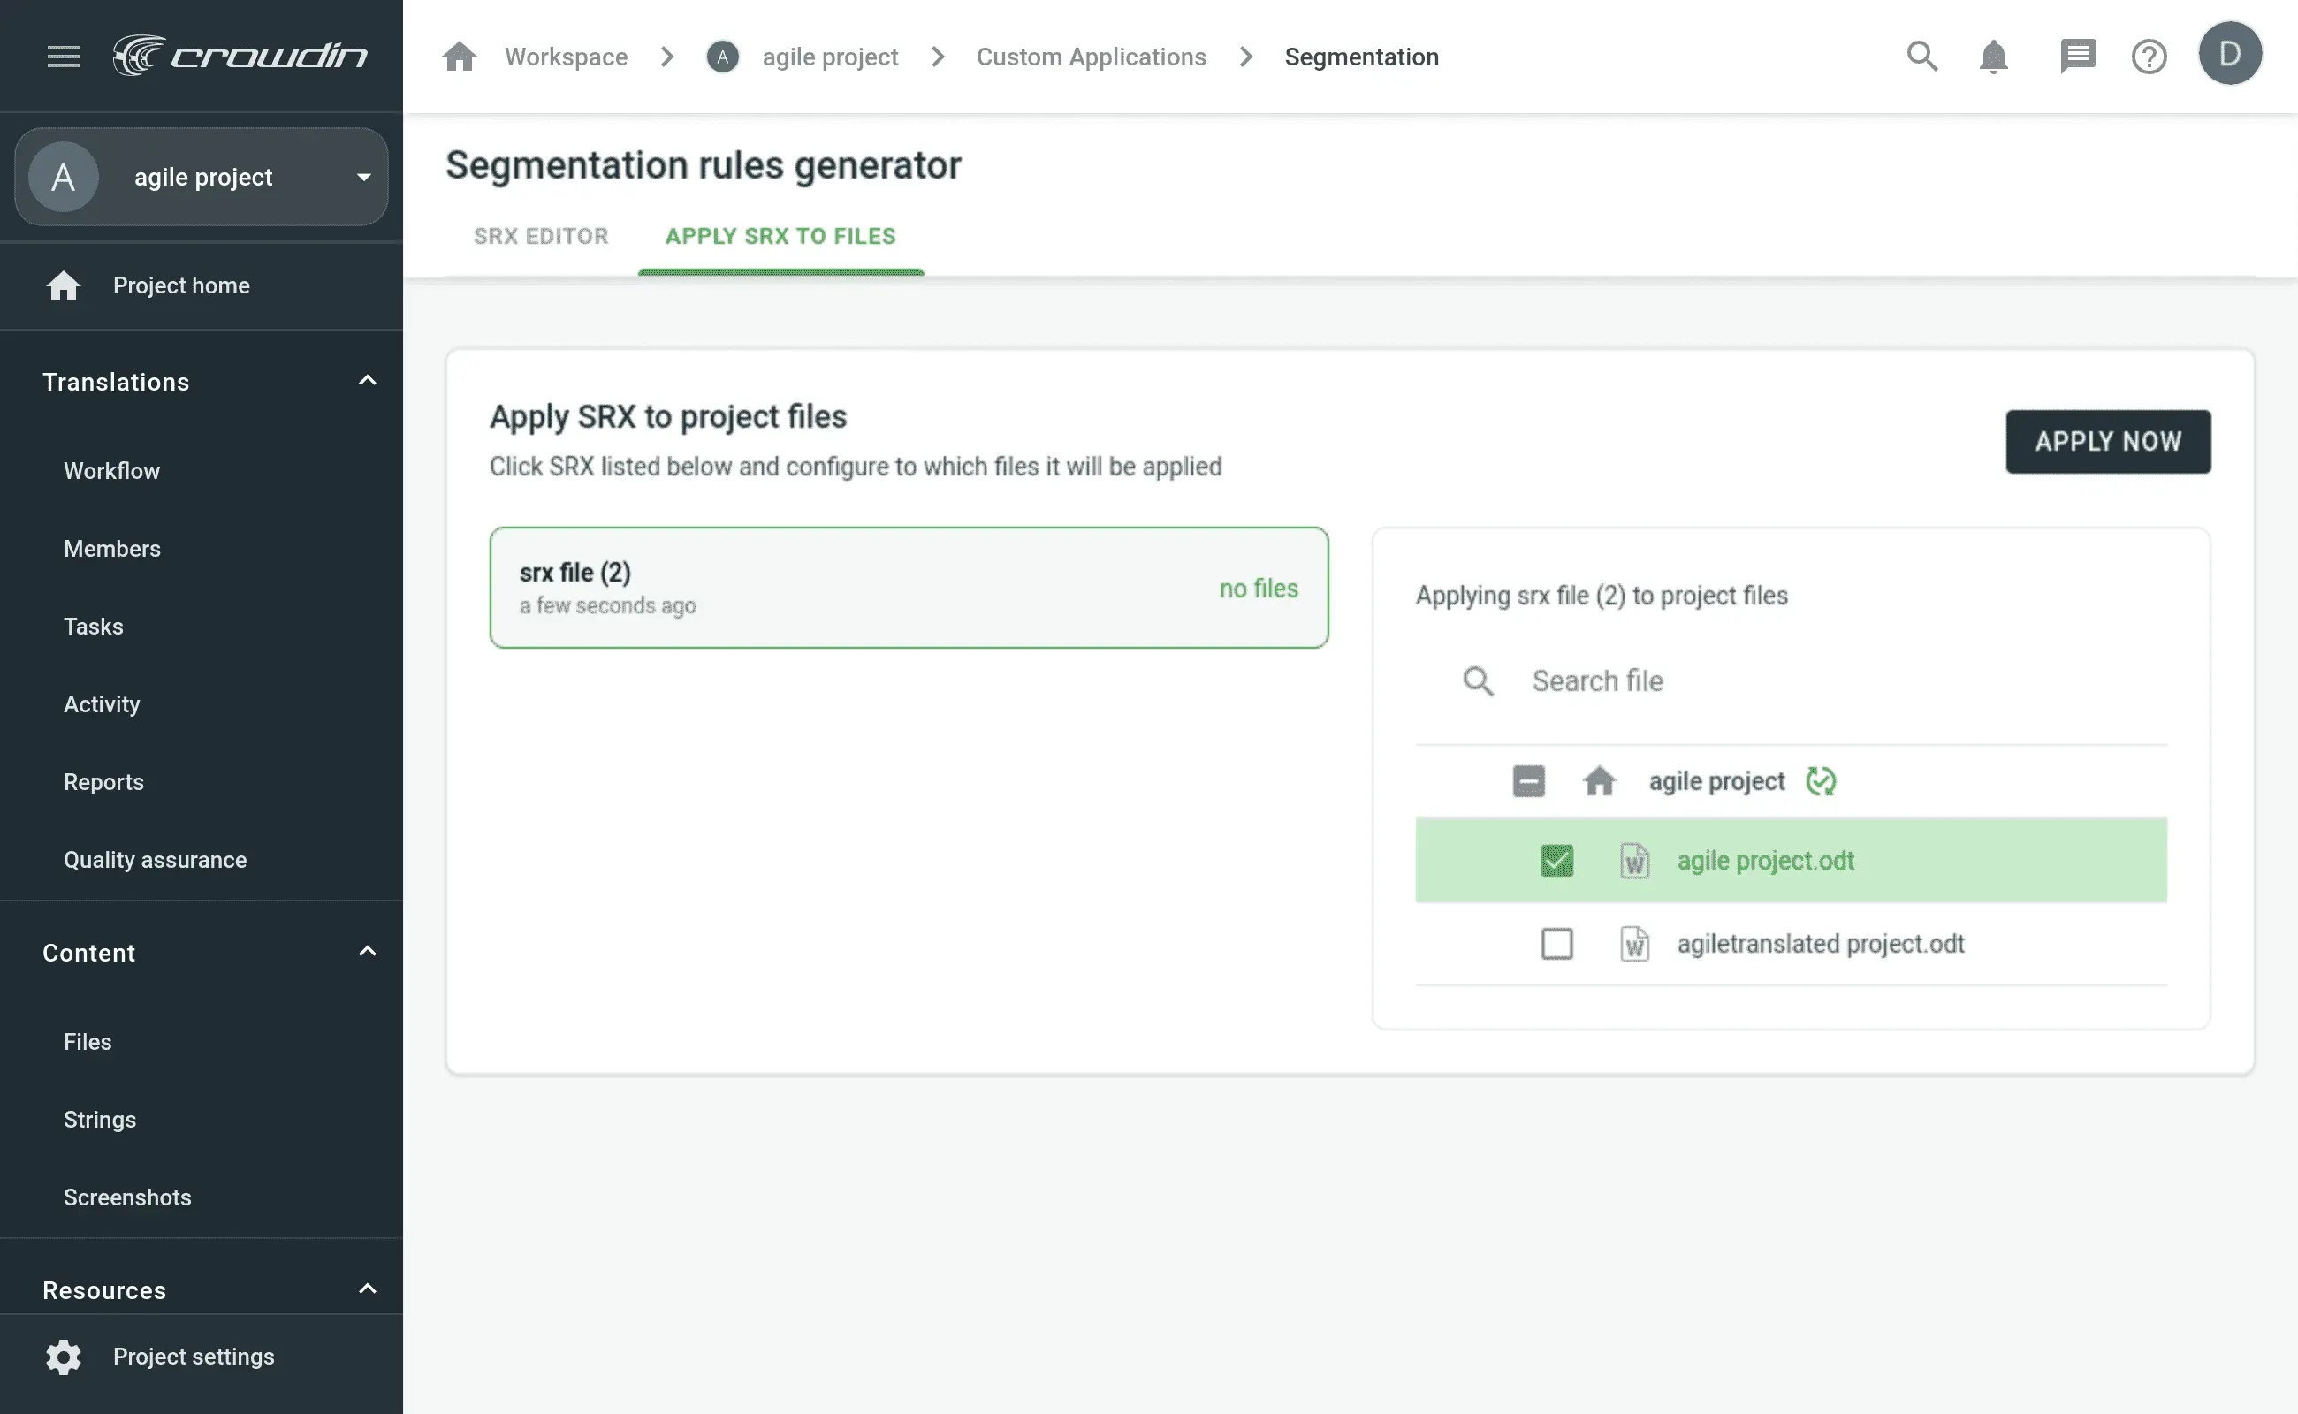Open user avatar D profile
The height and width of the screenshot is (1414, 2298).
(x=2230, y=53)
